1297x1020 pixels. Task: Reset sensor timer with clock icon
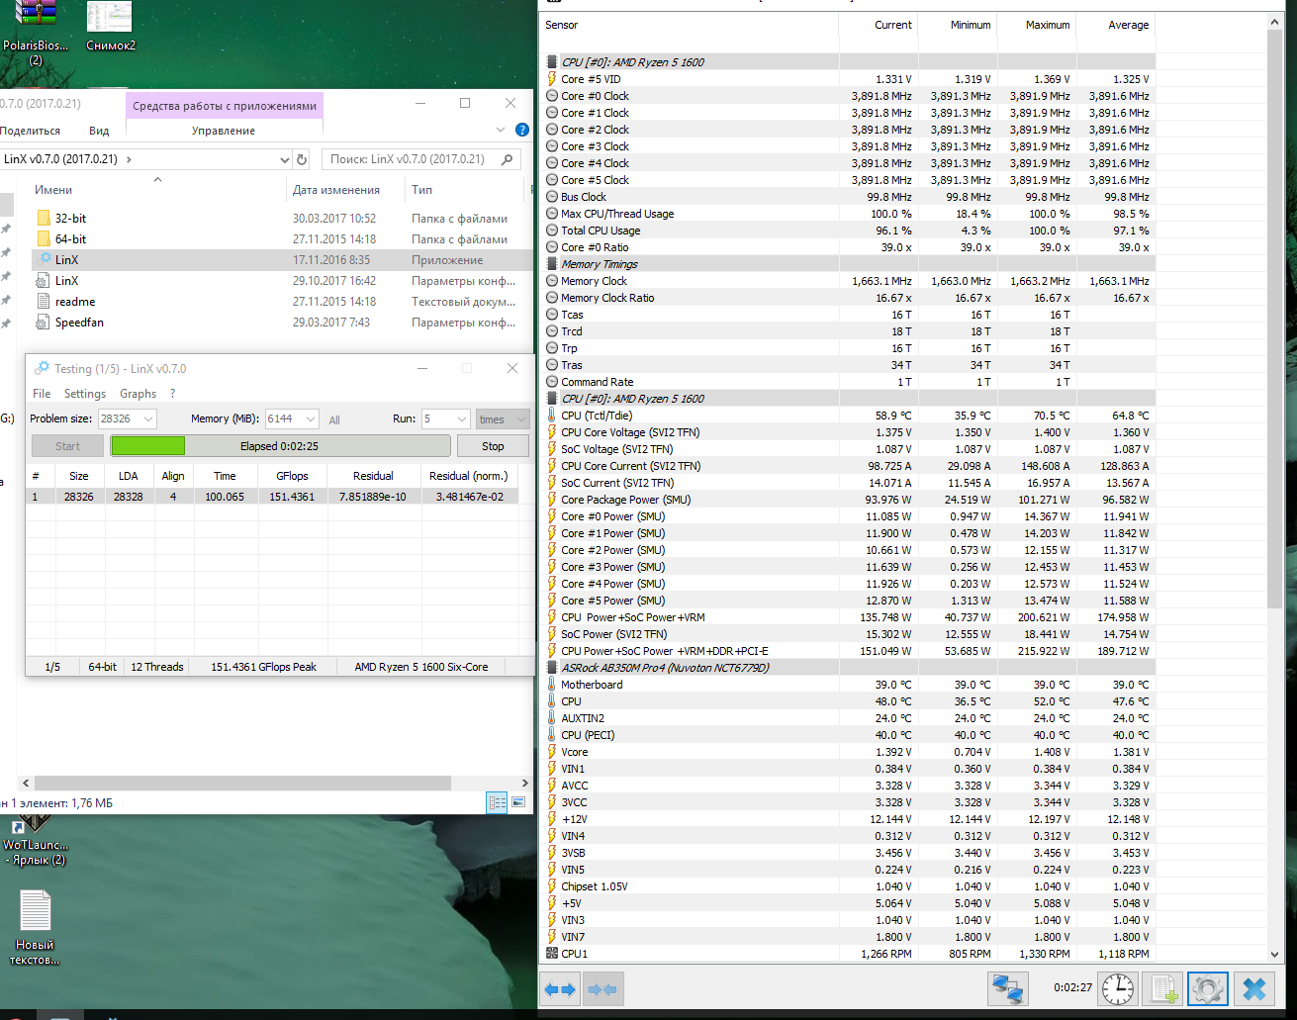tap(1118, 988)
